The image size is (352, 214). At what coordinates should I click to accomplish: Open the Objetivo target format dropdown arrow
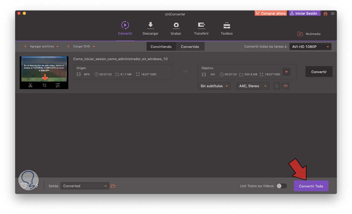point(286,72)
